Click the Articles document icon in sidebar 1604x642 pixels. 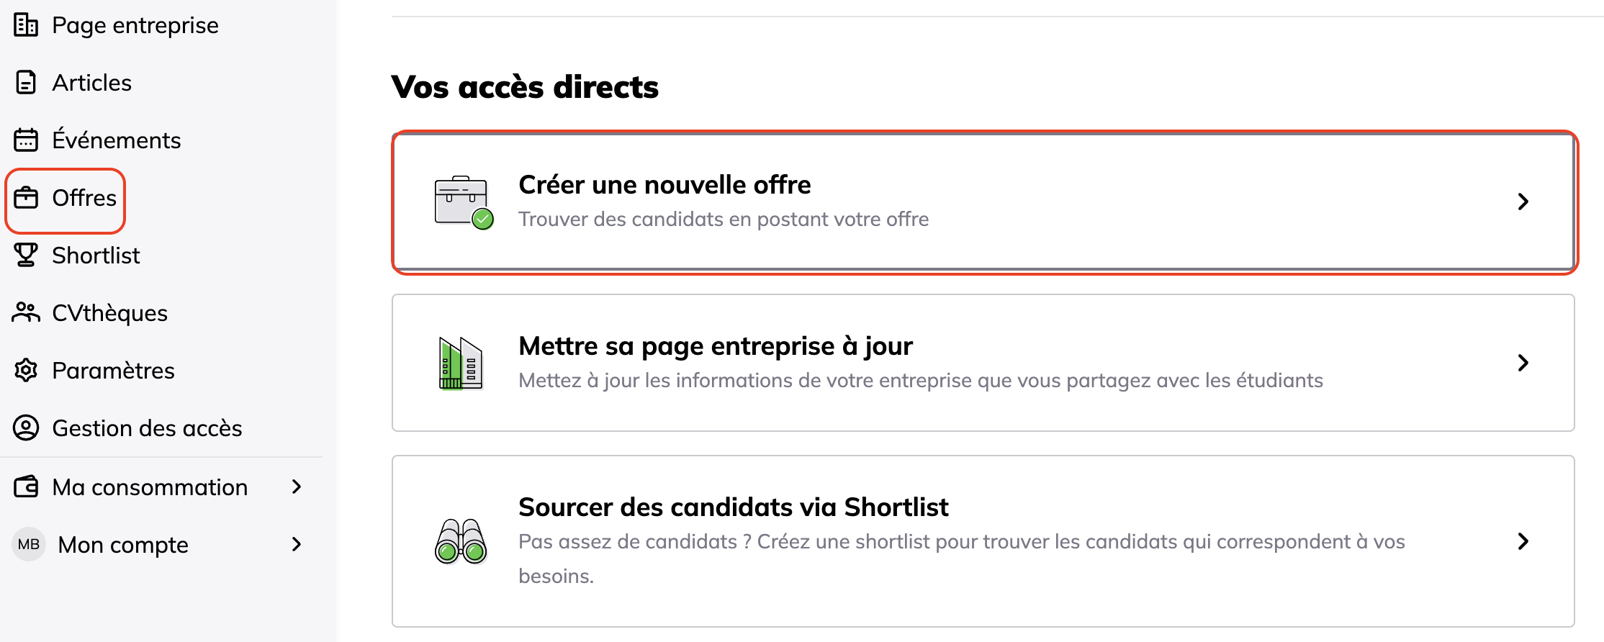[26, 83]
